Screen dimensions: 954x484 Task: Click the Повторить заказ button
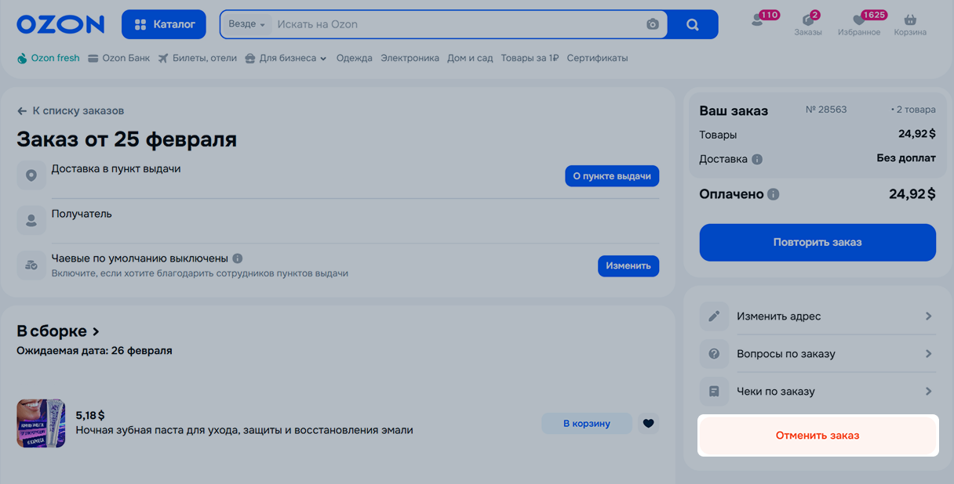(817, 242)
